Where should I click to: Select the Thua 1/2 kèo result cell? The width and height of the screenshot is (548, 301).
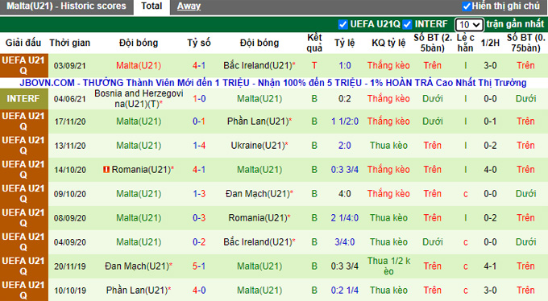pos(388,266)
